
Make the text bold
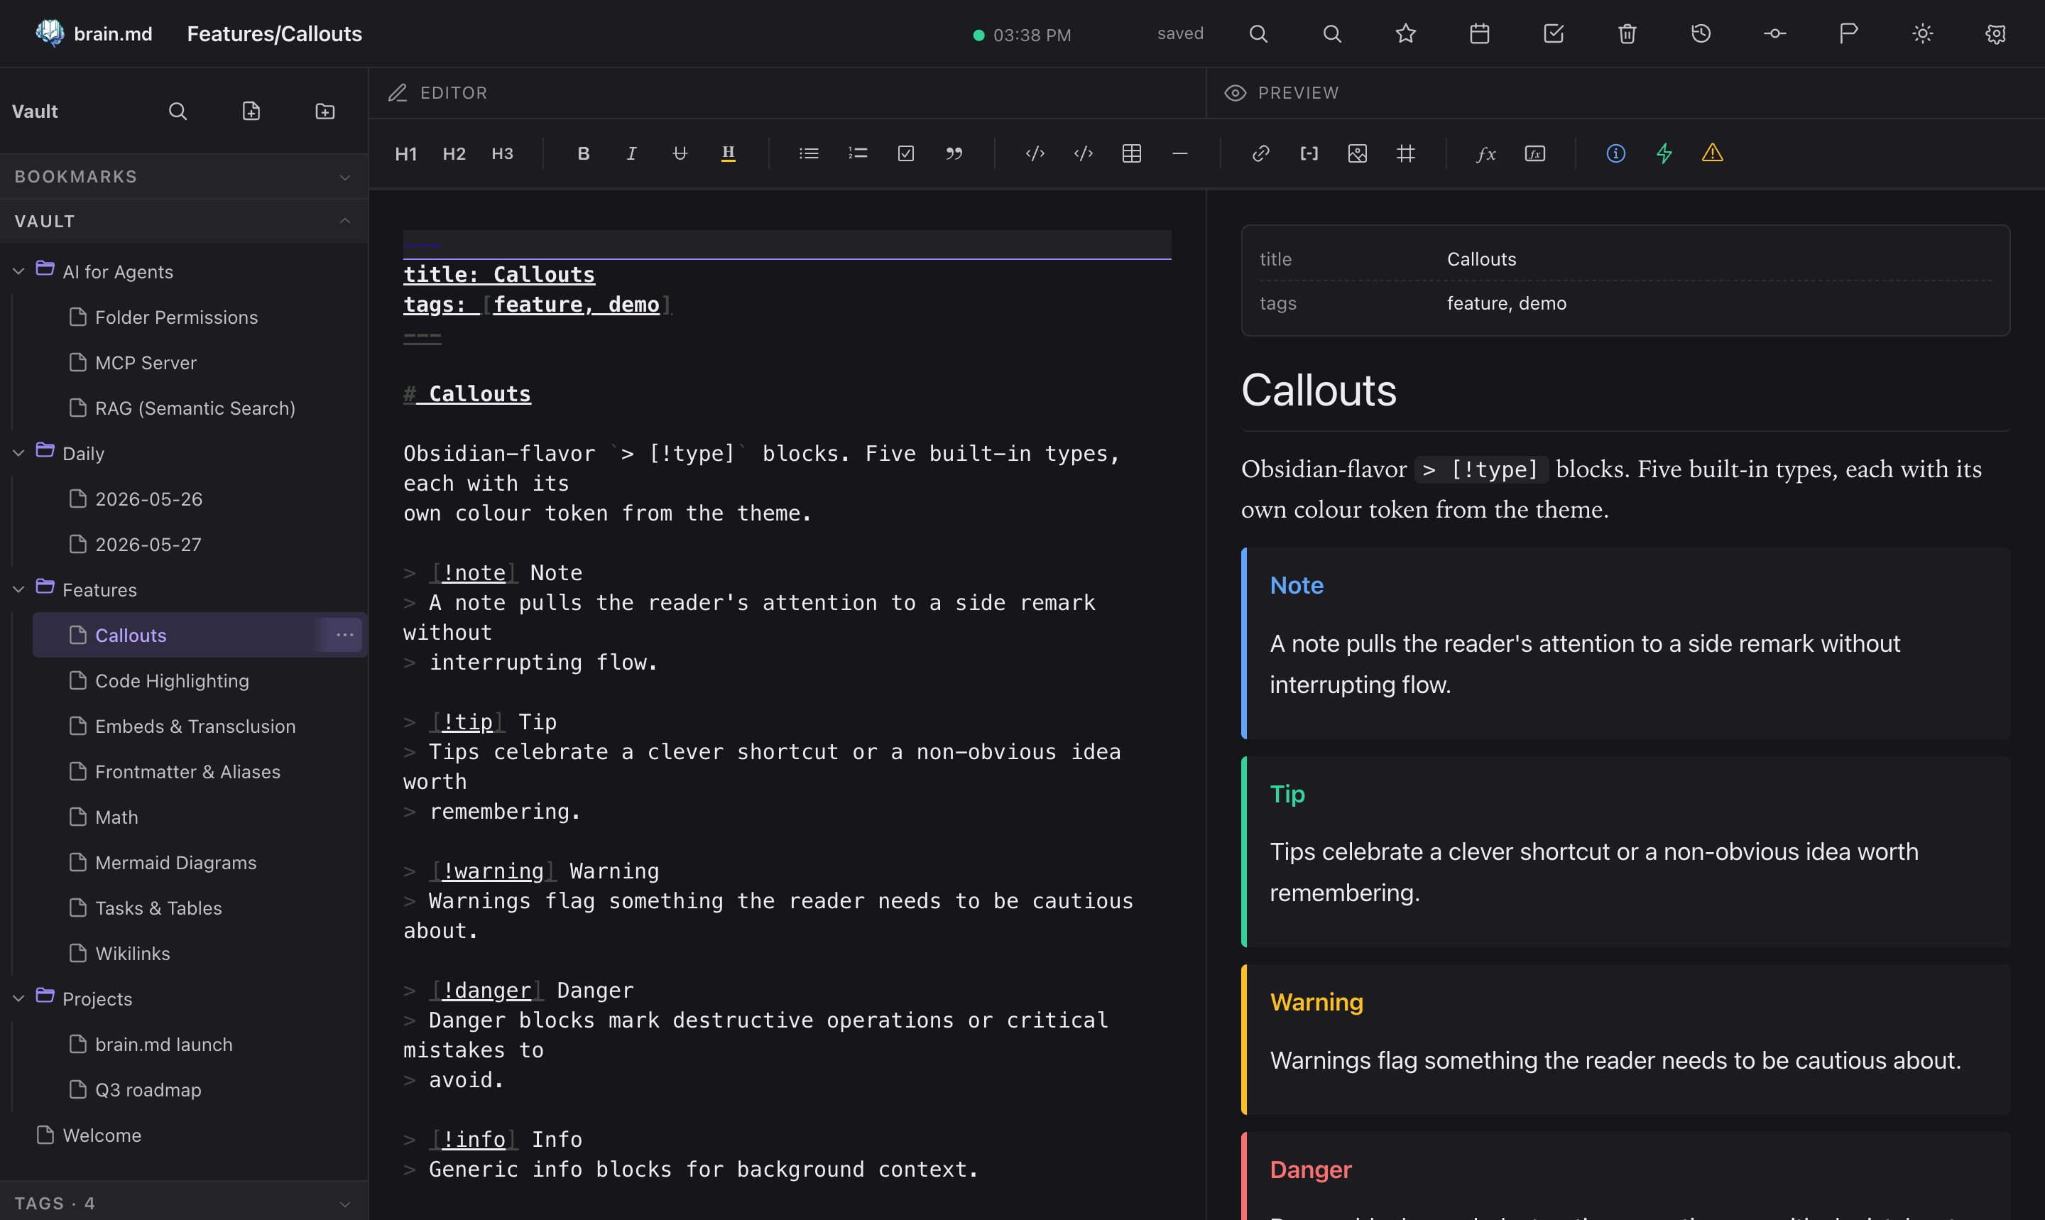[x=584, y=153]
